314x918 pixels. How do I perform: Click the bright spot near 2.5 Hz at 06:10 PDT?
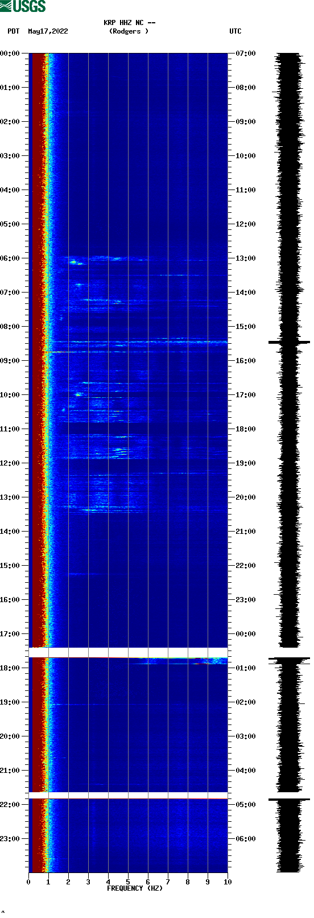click(x=75, y=262)
